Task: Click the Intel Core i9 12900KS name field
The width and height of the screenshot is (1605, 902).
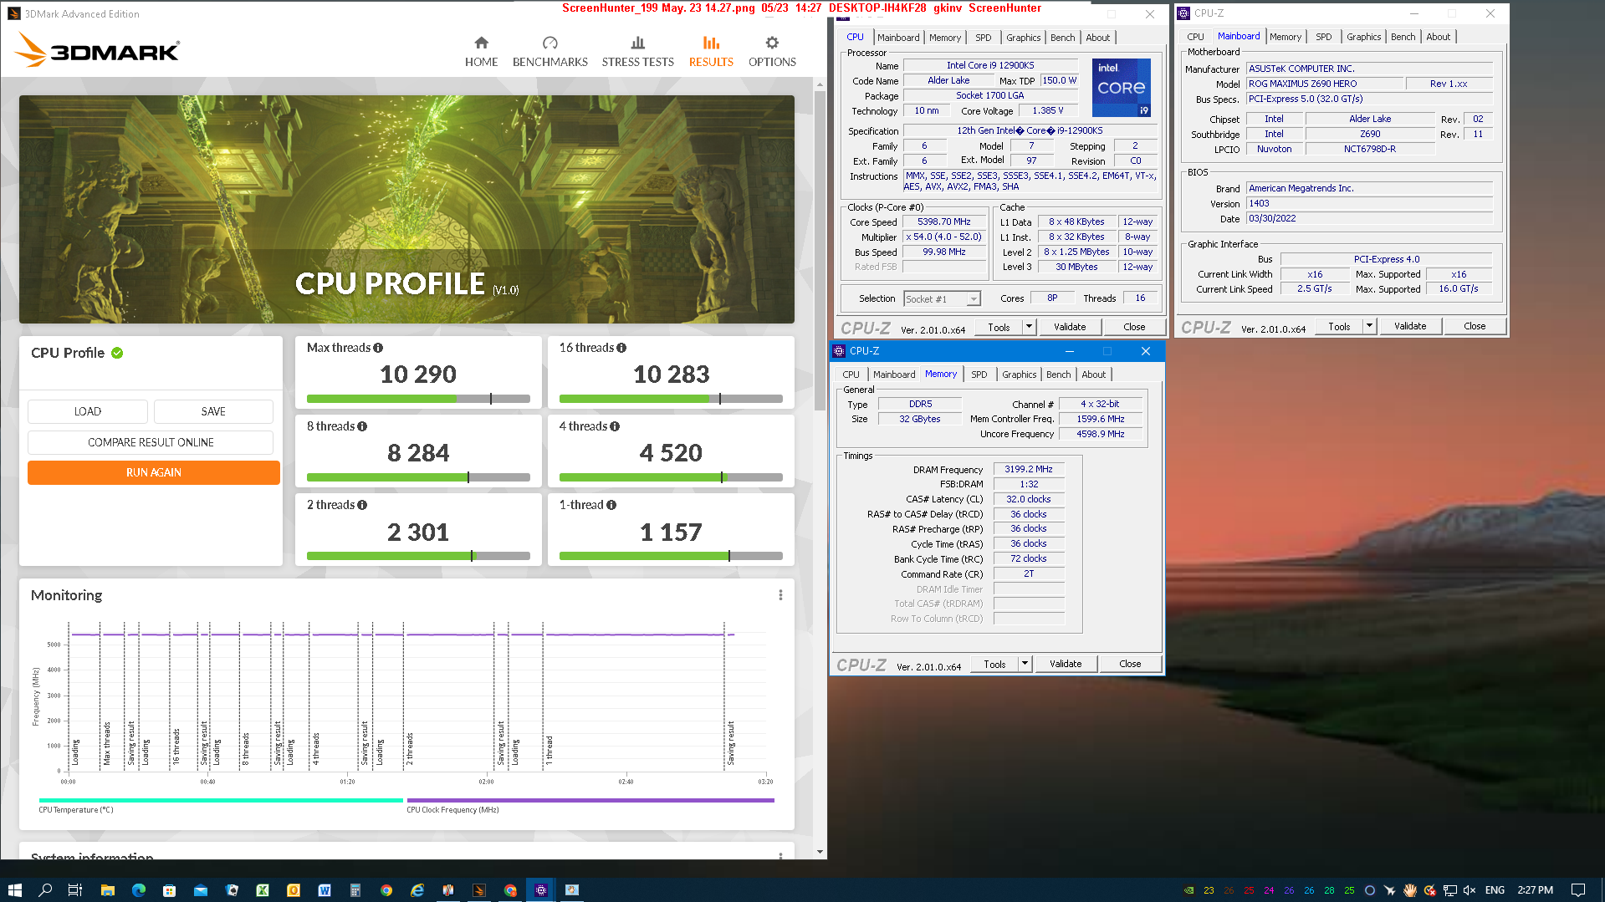Action: (990, 65)
